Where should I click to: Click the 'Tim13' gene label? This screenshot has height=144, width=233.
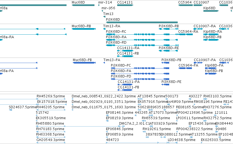[x=108, y=14]
